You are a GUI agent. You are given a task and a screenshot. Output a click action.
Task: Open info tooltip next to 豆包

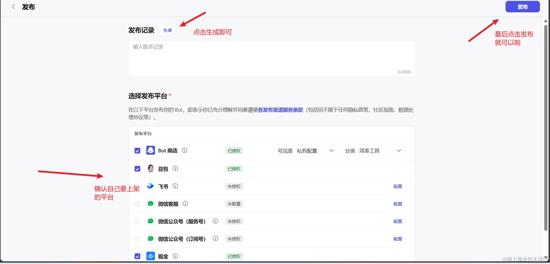(x=175, y=168)
